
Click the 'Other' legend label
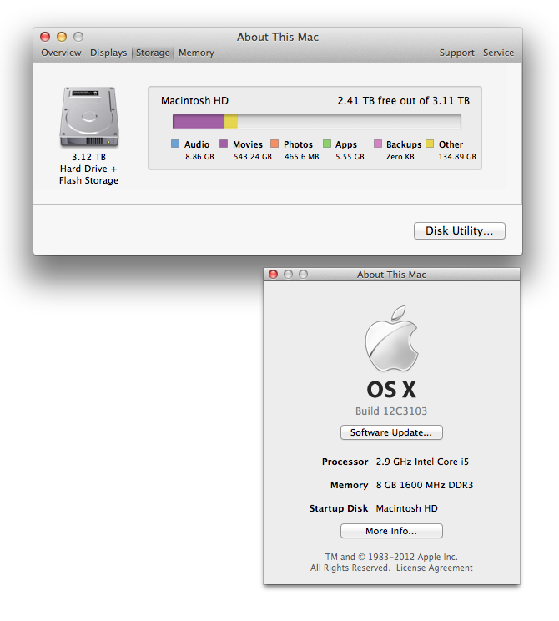point(451,144)
